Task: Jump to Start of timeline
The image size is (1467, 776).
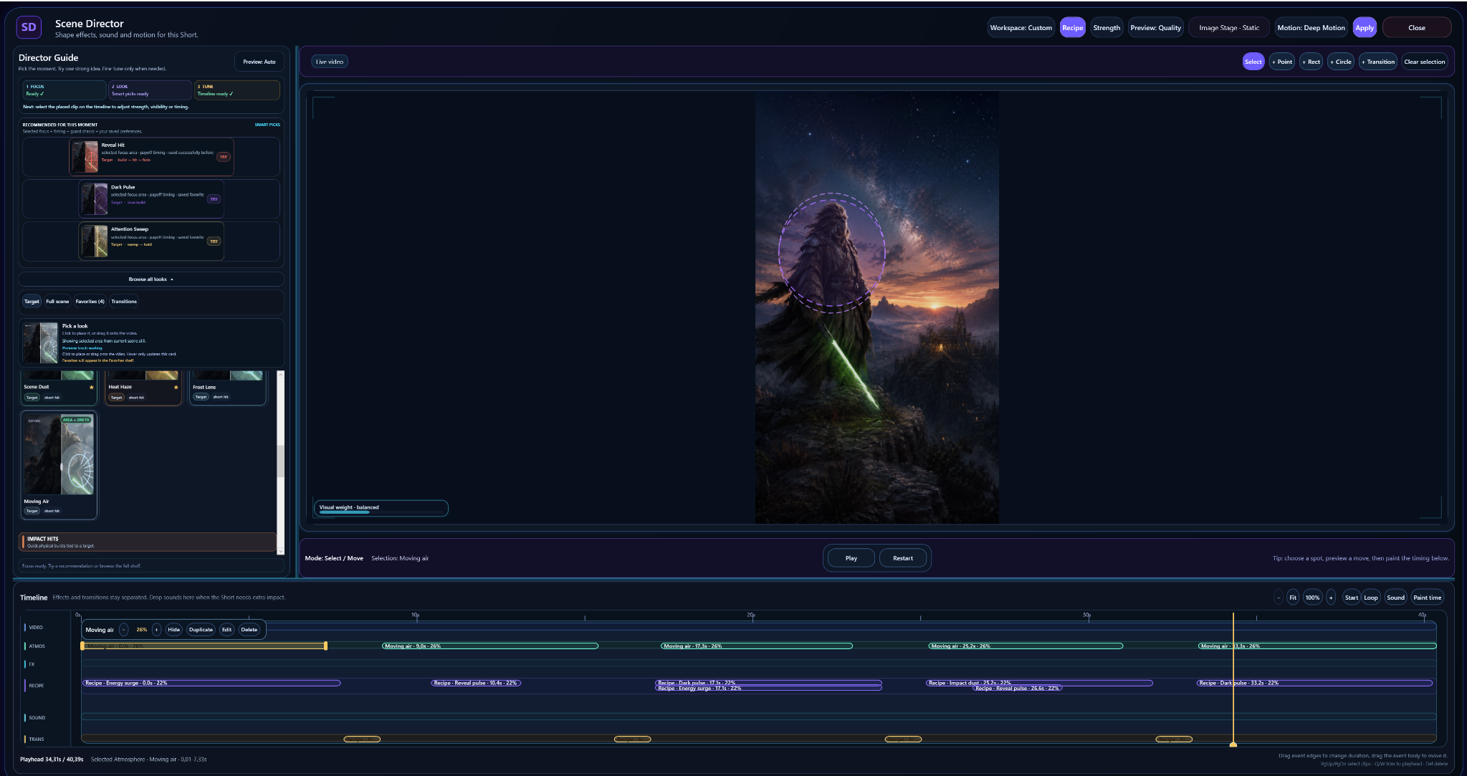Action: pyautogui.click(x=1352, y=598)
